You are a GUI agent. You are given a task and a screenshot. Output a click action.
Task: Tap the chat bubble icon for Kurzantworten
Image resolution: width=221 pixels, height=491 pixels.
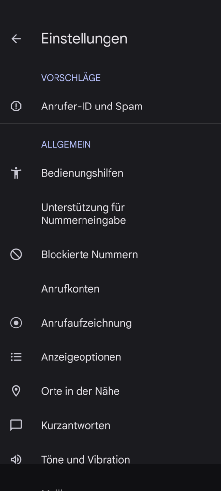16,425
